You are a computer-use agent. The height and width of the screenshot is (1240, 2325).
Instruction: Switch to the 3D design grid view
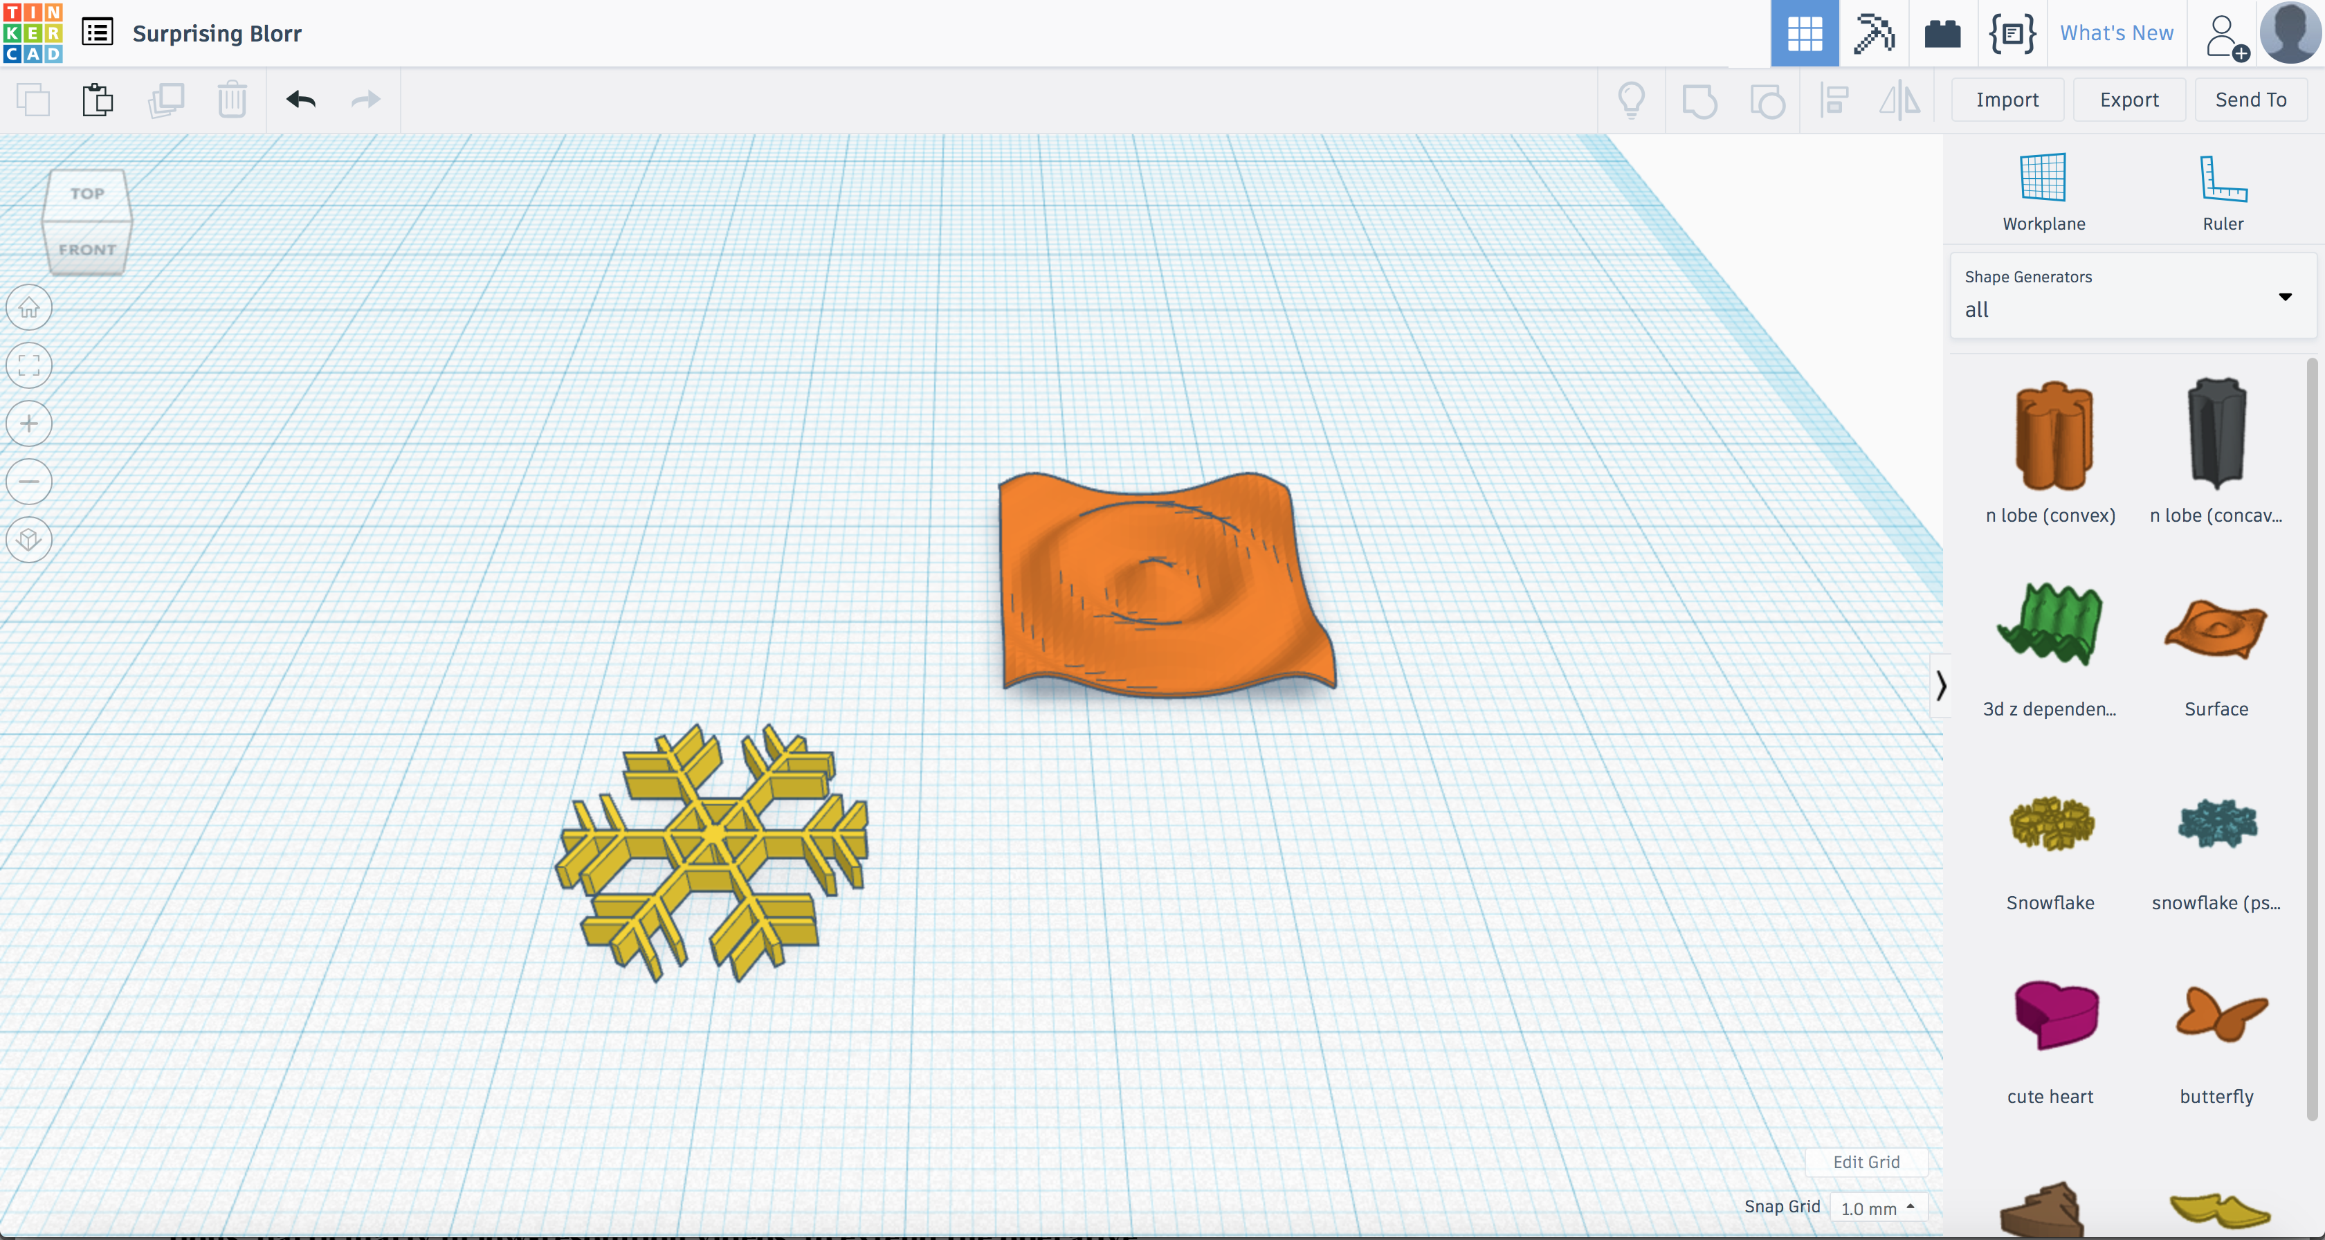pyautogui.click(x=1804, y=33)
